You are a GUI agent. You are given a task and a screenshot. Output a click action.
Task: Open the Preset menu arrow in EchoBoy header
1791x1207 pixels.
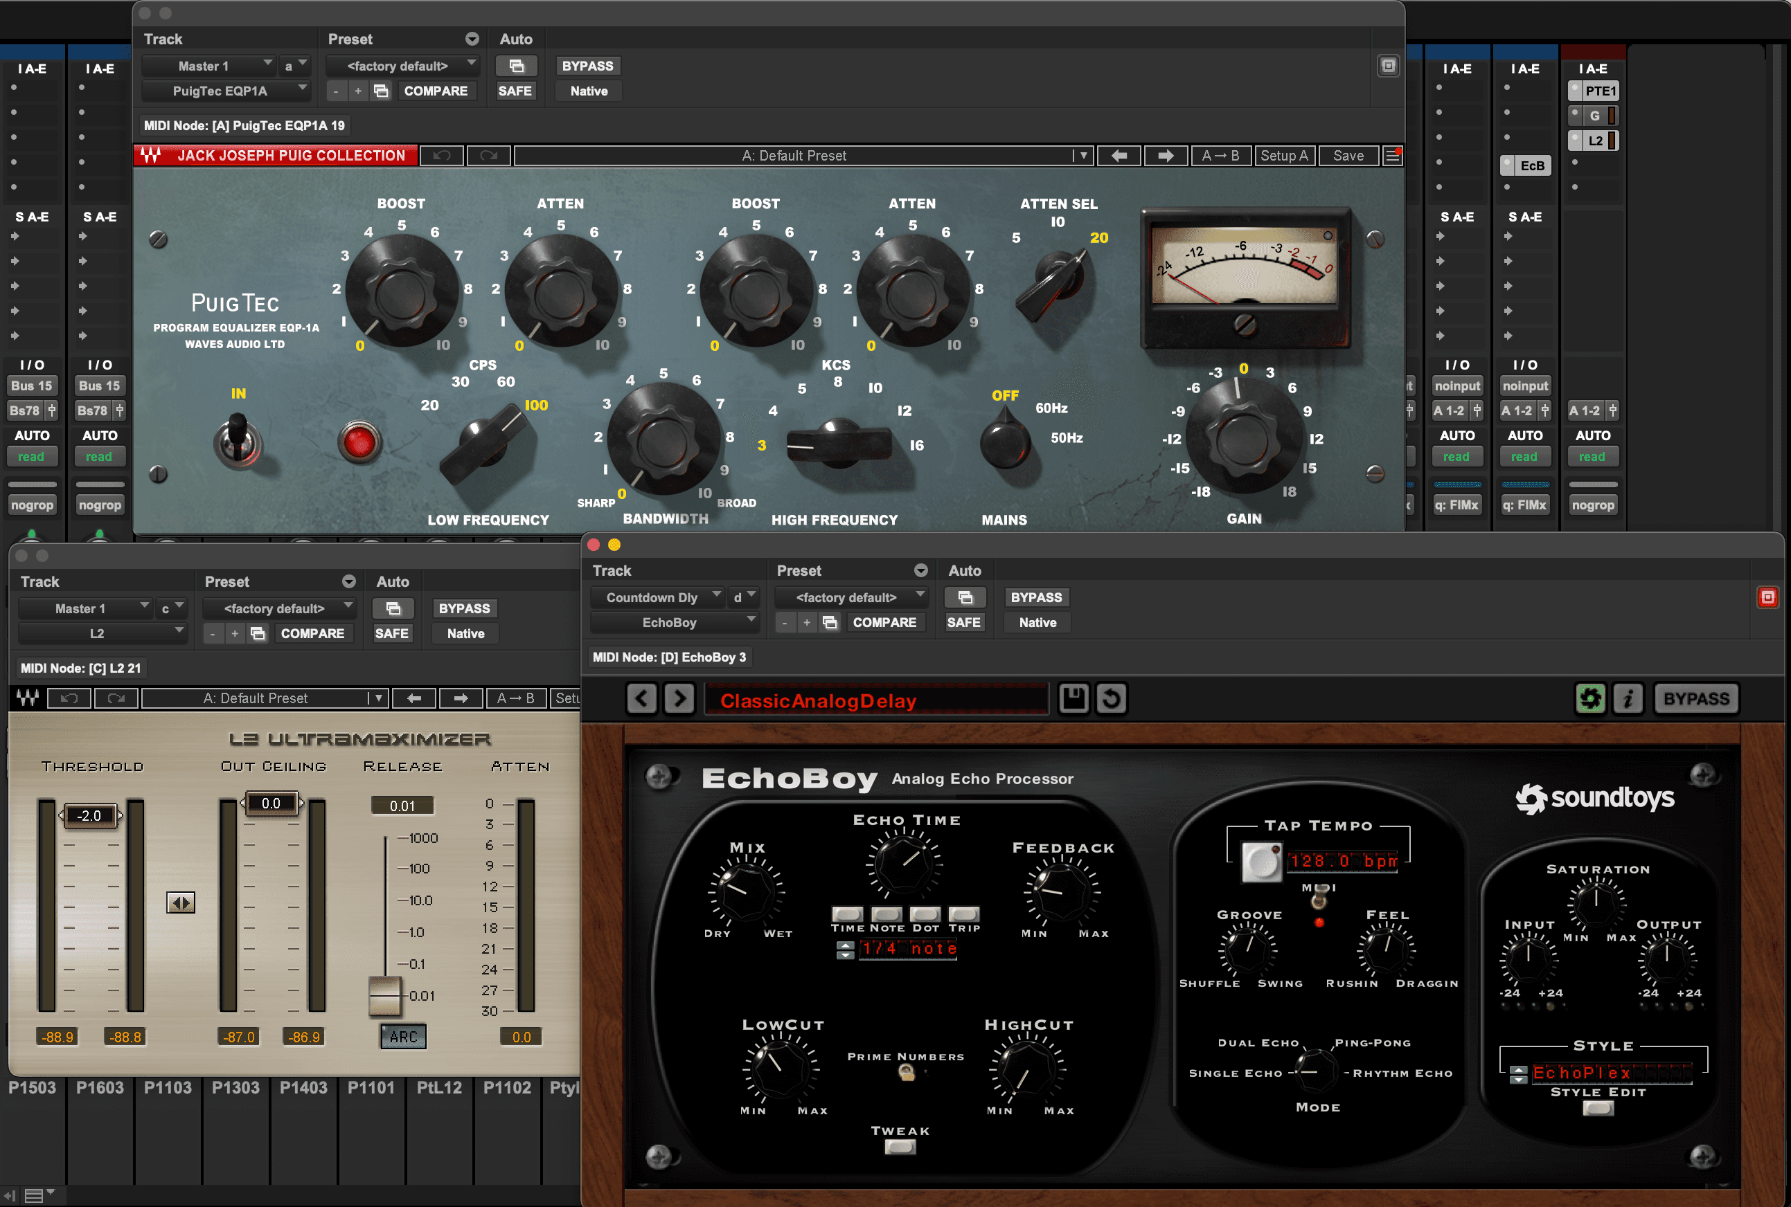tap(920, 570)
